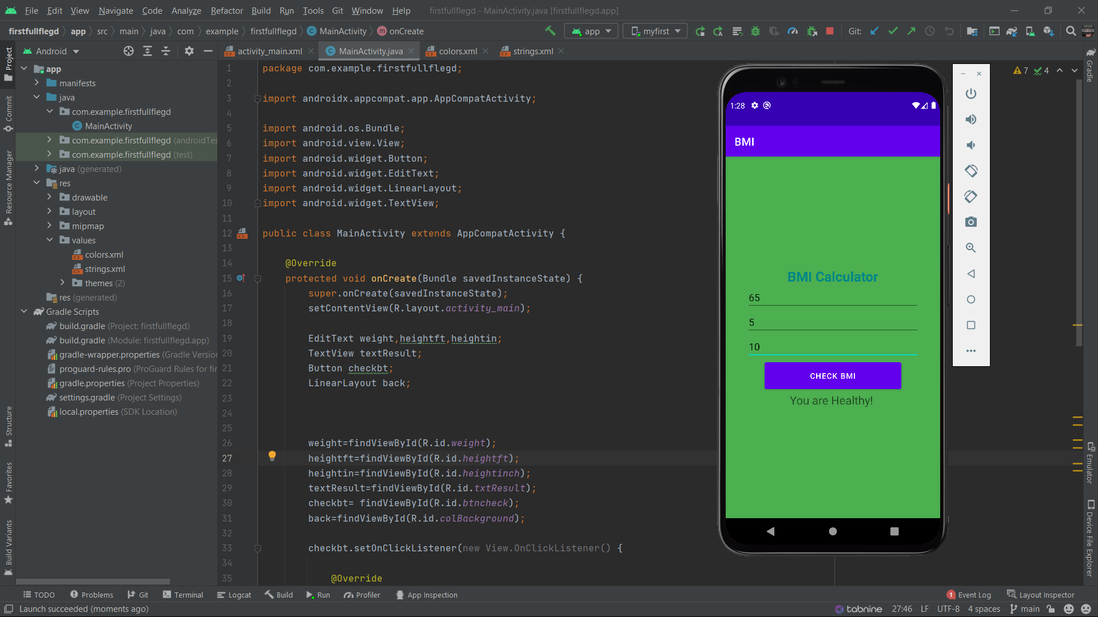
Task: Toggle the write-access padlock in status bar
Action: (x=1051, y=609)
